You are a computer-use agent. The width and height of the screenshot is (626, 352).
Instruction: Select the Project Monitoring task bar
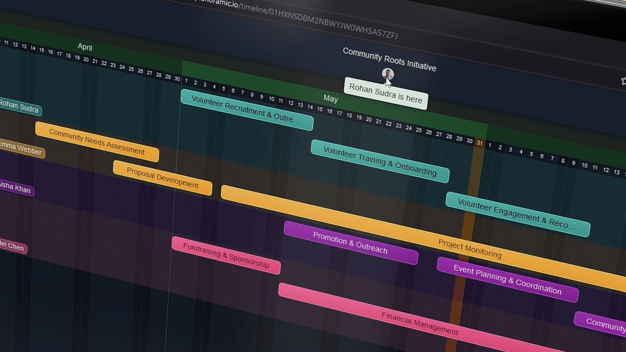pos(423,238)
